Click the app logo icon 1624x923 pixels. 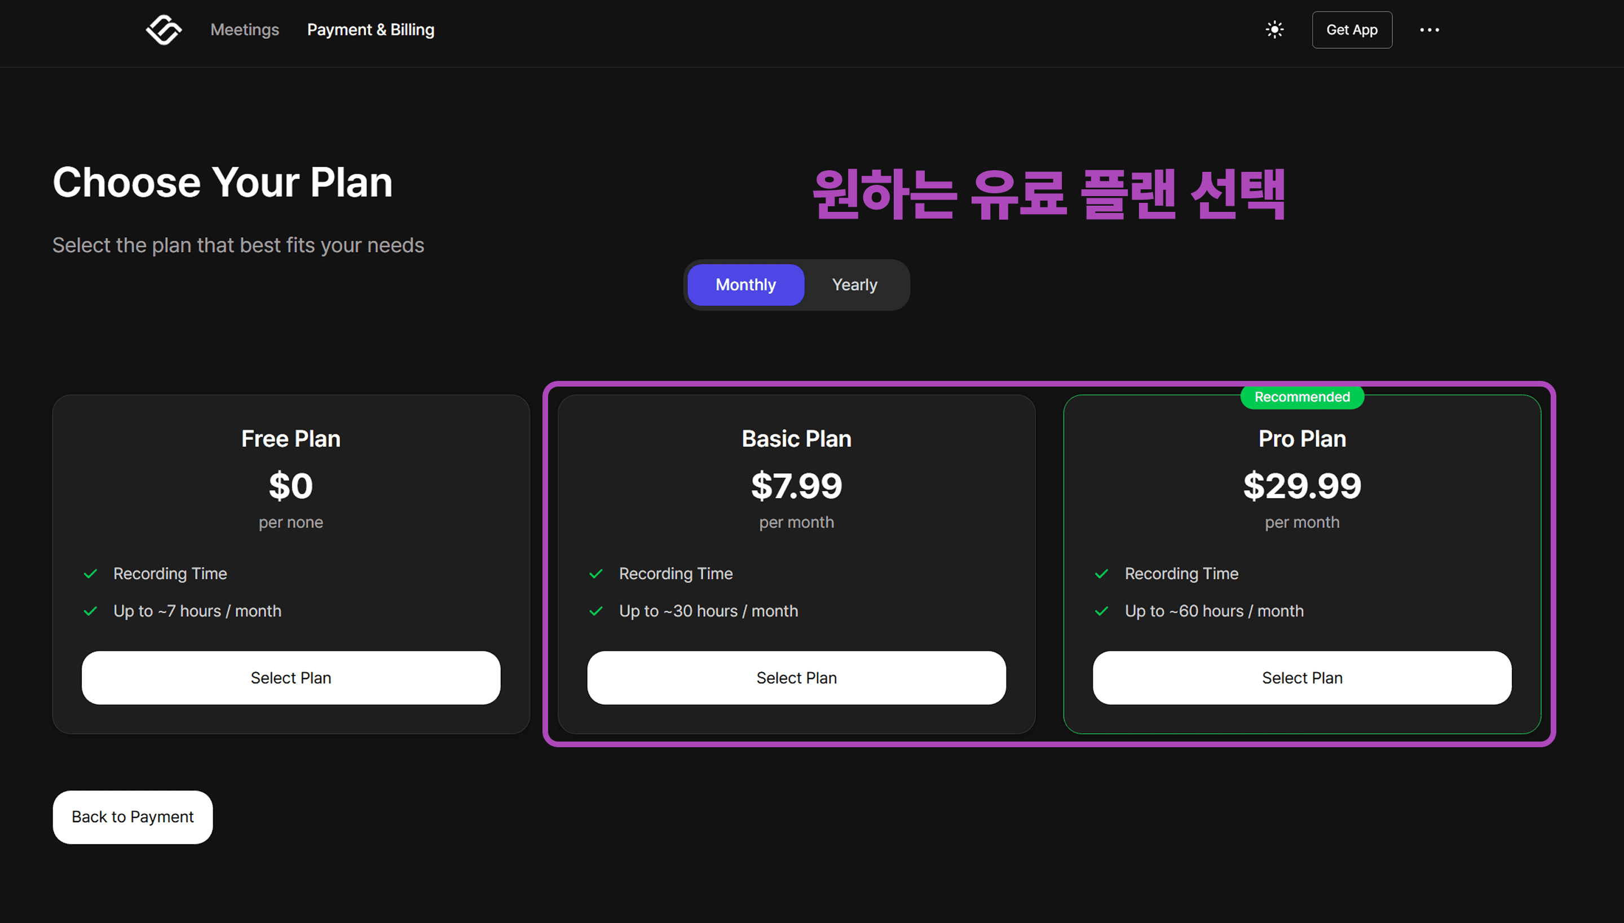coord(164,30)
